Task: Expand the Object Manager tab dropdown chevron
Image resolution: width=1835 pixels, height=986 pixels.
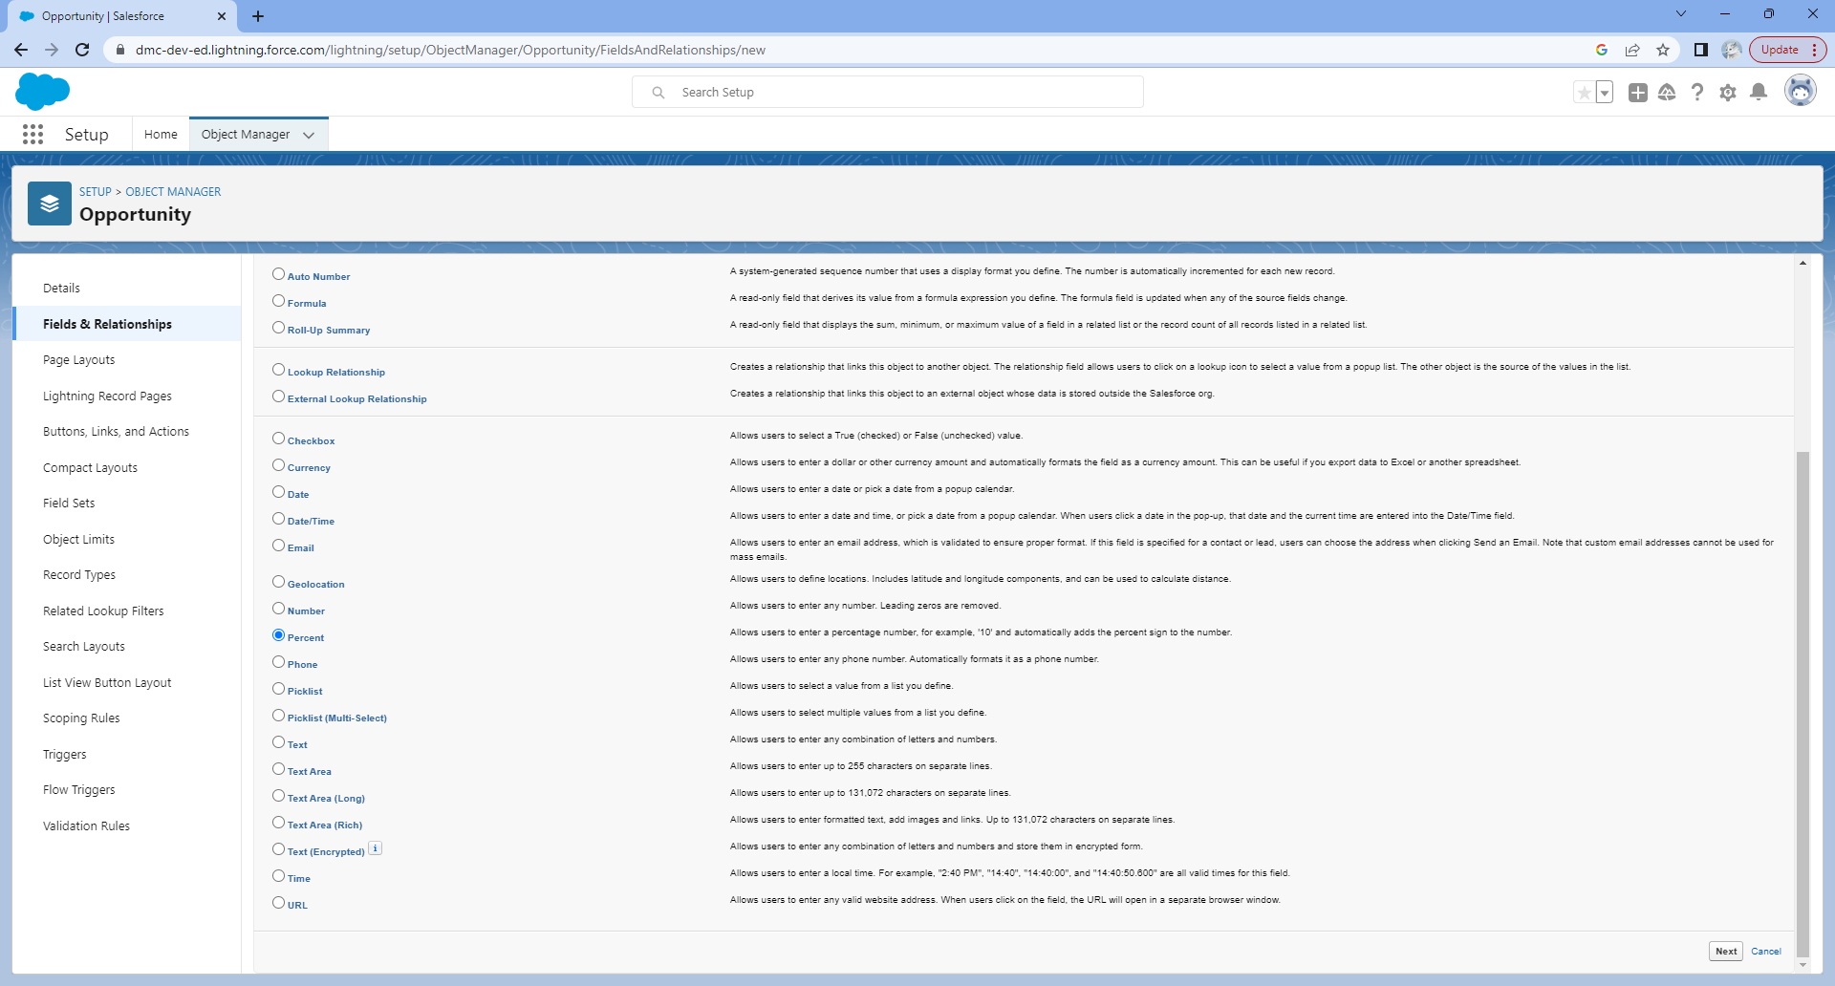Action: [x=309, y=136]
